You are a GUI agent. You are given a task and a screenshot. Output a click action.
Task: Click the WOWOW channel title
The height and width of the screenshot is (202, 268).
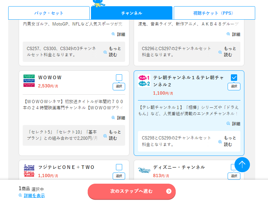pos(50,78)
